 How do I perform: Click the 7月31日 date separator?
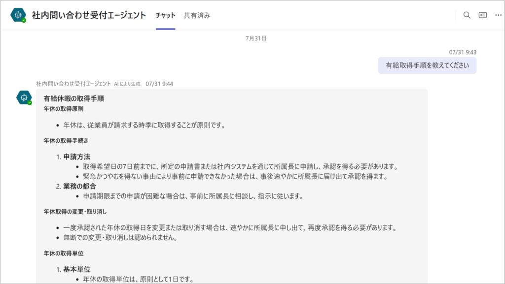[256, 38]
